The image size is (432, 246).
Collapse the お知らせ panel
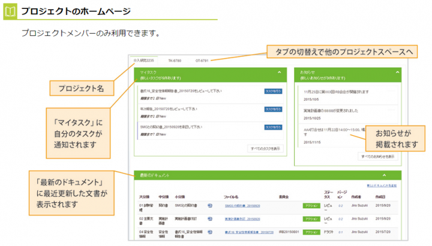397,72
